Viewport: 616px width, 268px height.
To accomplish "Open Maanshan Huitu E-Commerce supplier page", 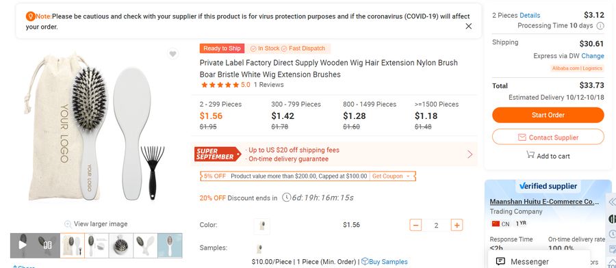I will click(x=545, y=202).
